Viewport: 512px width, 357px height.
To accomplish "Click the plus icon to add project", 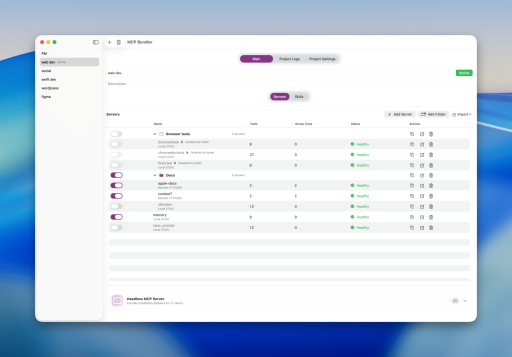I will (x=109, y=42).
